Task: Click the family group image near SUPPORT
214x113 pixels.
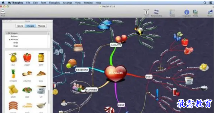Action: [79, 87]
